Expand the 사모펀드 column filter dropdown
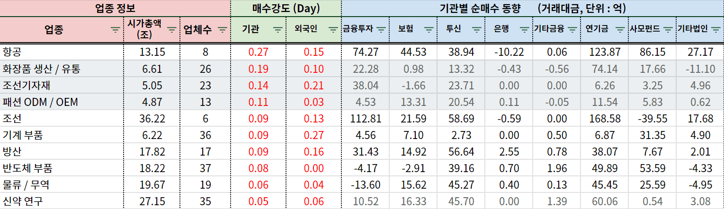Screen dimensions: 724x209 [668, 29]
